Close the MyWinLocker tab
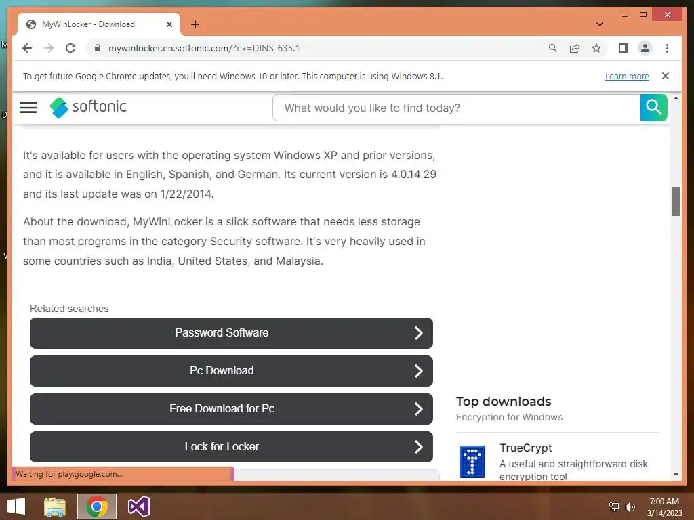The image size is (694, 520). pos(169,24)
